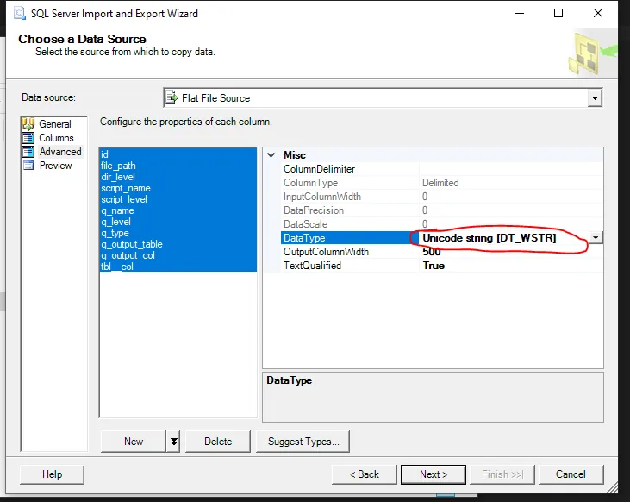The height and width of the screenshot is (502, 630).
Task: Click the wizard application icon in title bar
Action: pyautogui.click(x=20, y=13)
